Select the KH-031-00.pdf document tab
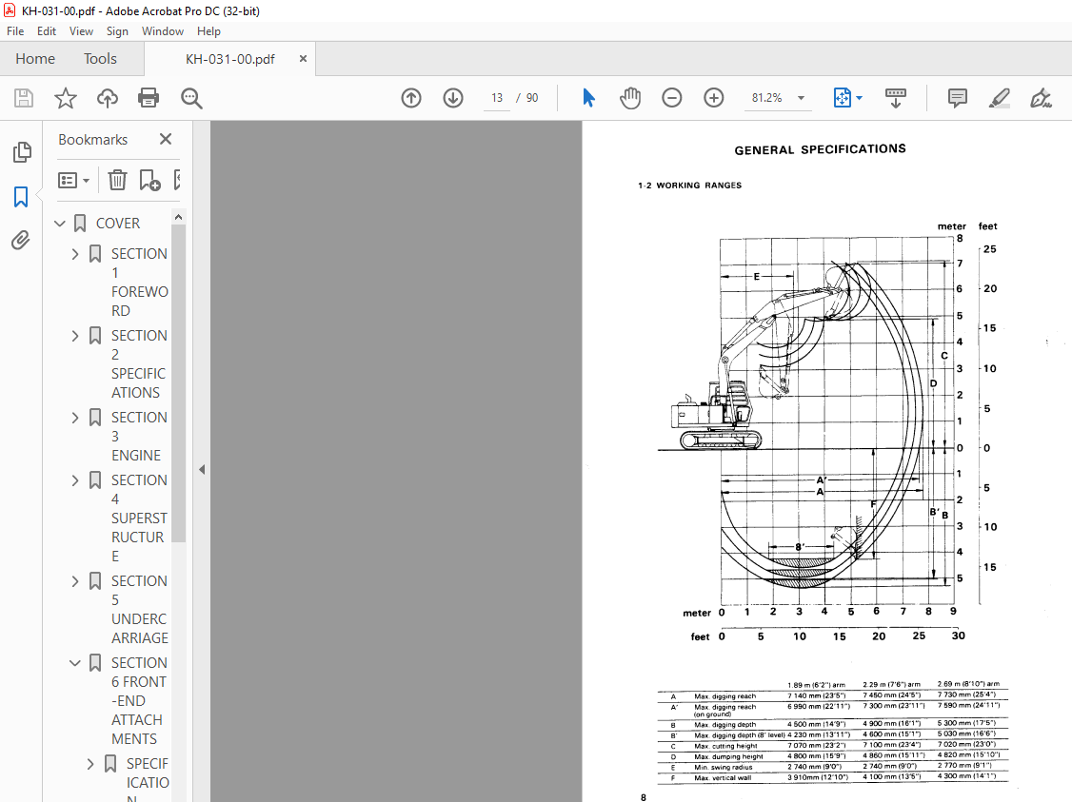Viewport: 1072px width, 802px height. pos(229,59)
